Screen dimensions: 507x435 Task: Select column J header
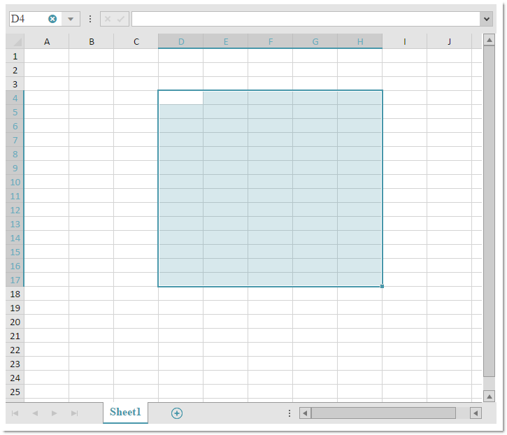pyautogui.click(x=449, y=42)
